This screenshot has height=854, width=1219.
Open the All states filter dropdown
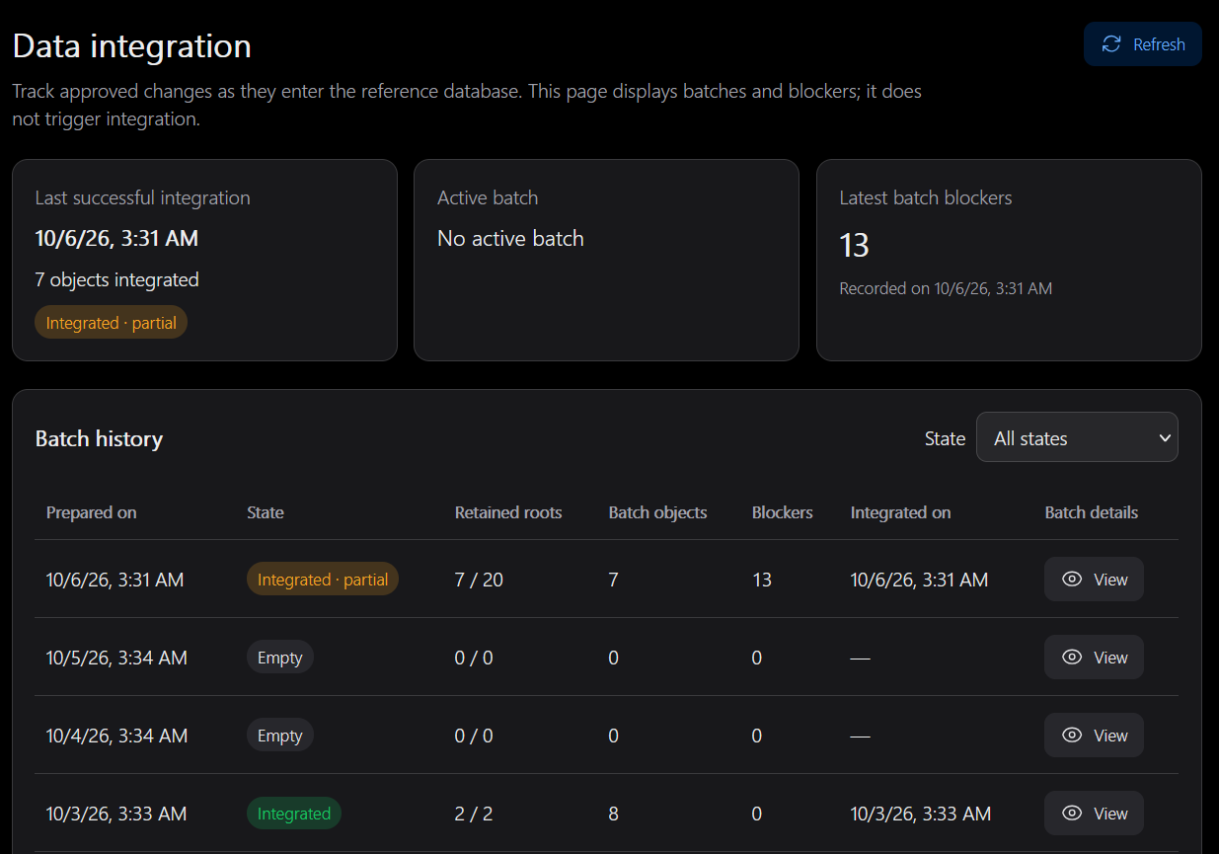click(1077, 437)
